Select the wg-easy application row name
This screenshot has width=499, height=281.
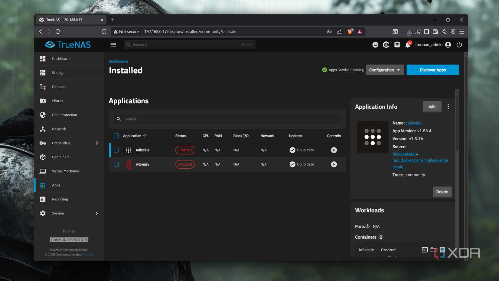coord(142,164)
